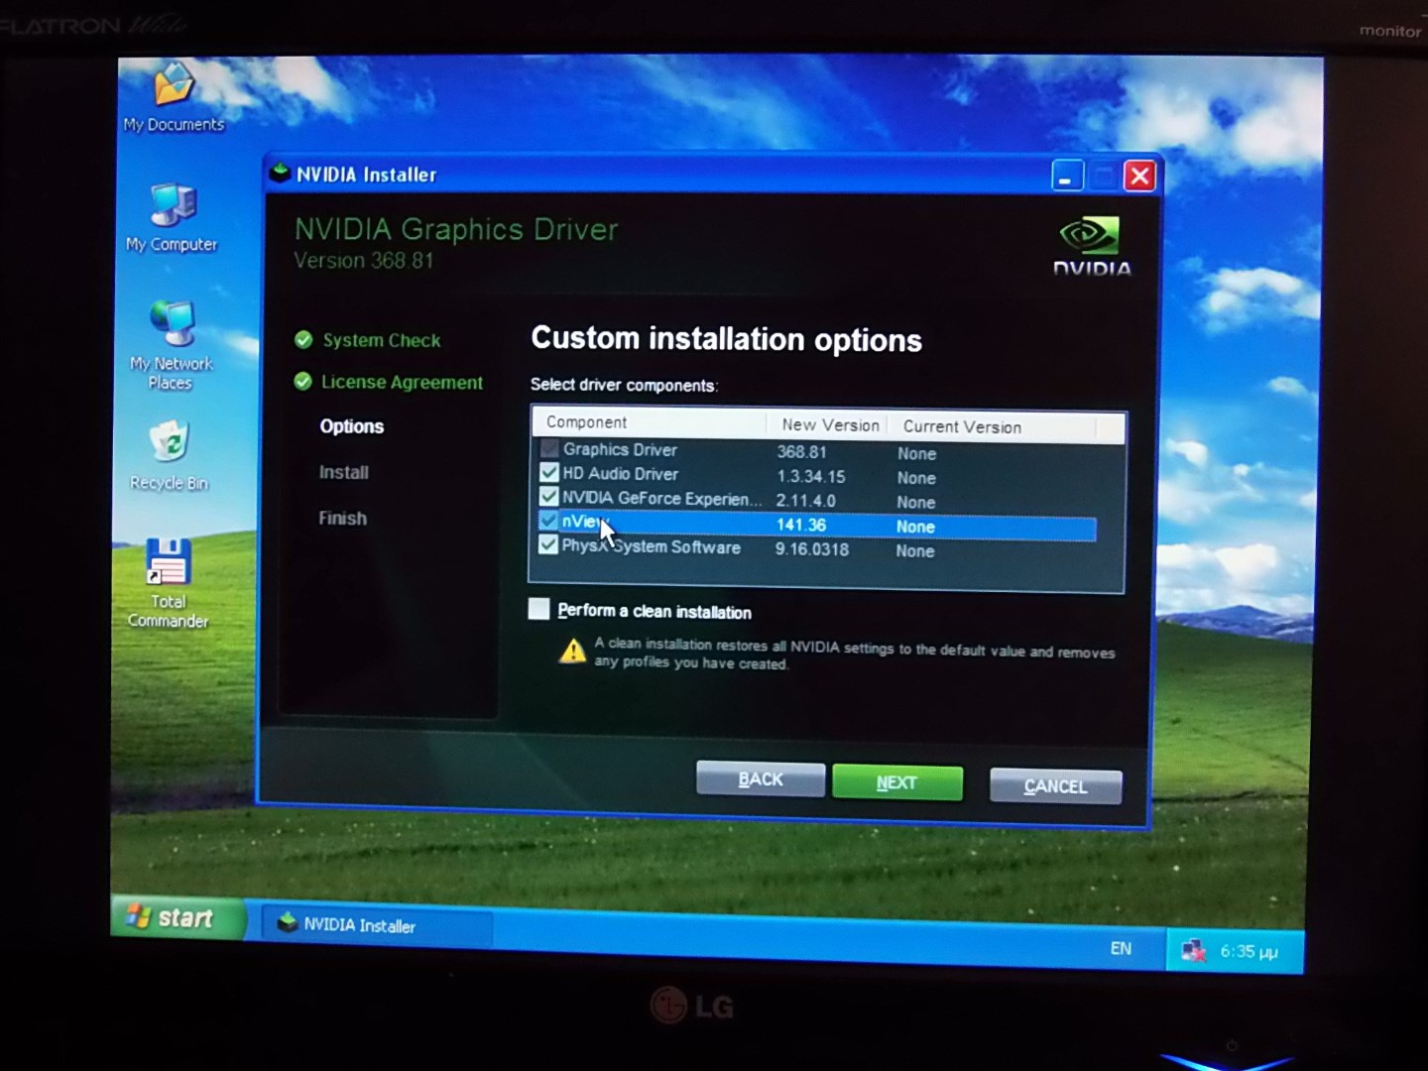
Task: Click the CANCEL button
Action: point(1056,786)
